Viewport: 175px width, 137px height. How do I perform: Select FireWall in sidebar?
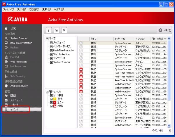[12, 57]
